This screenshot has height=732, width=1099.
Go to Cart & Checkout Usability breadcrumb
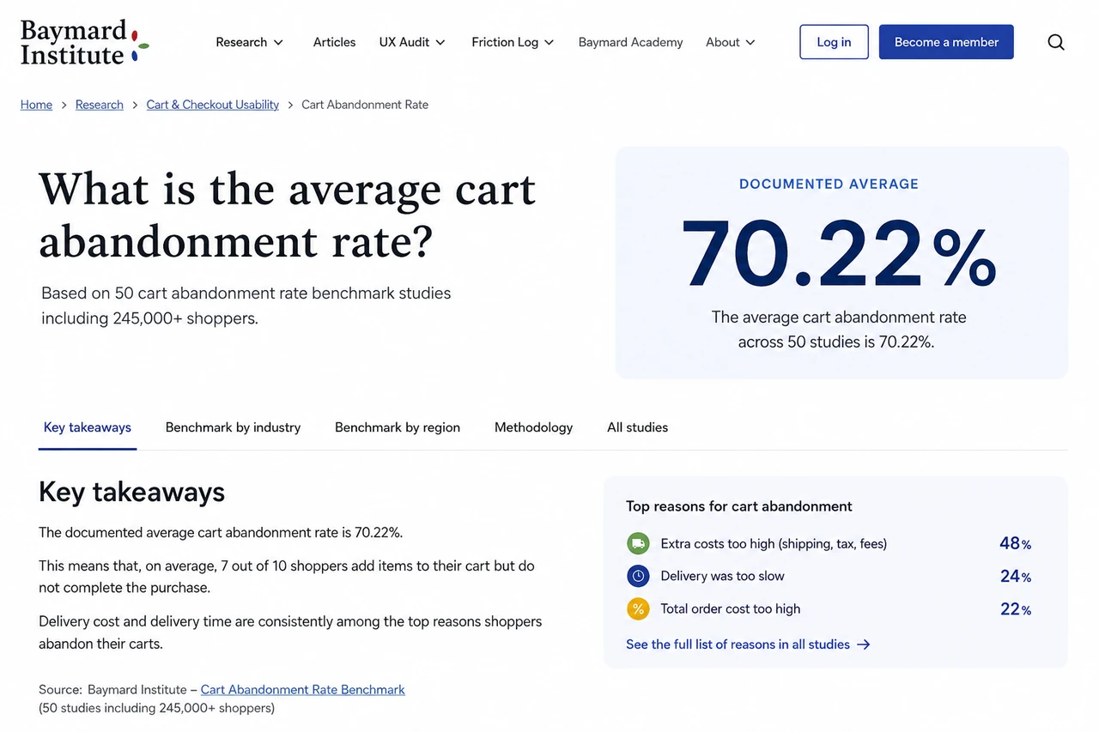pyautogui.click(x=213, y=105)
